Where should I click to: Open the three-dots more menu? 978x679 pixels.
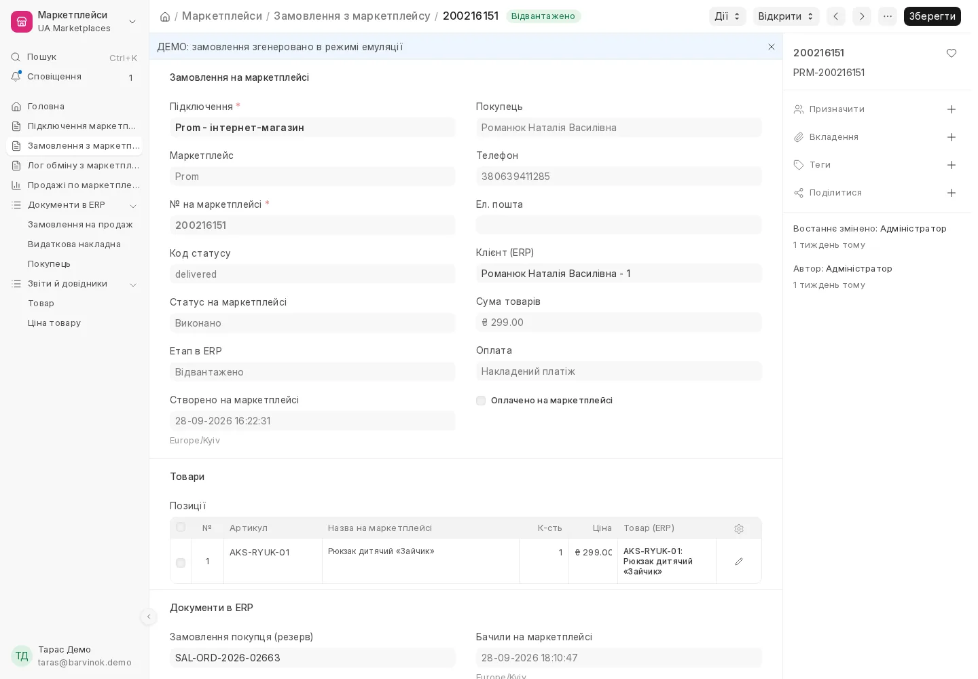coord(888,16)
